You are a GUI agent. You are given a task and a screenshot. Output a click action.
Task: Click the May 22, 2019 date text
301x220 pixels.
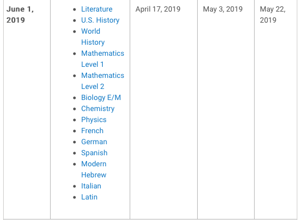(x=273, y=15)
